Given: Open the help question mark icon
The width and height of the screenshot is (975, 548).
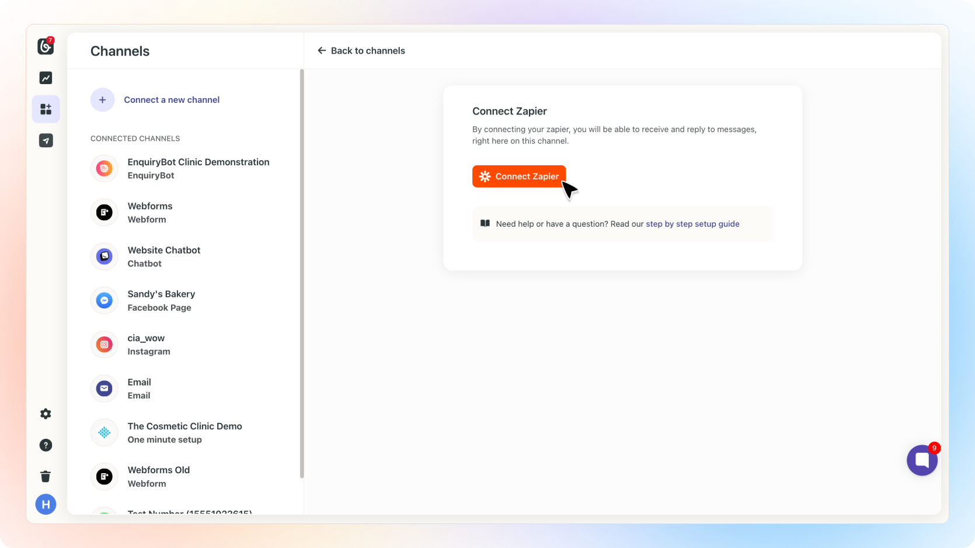Looking at the screenshot, I should coord(46,445).
